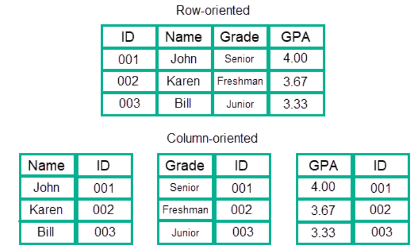Select the 001 cell beside John in the column-oriented Name table
419x248 pixels.
(104, 188)
